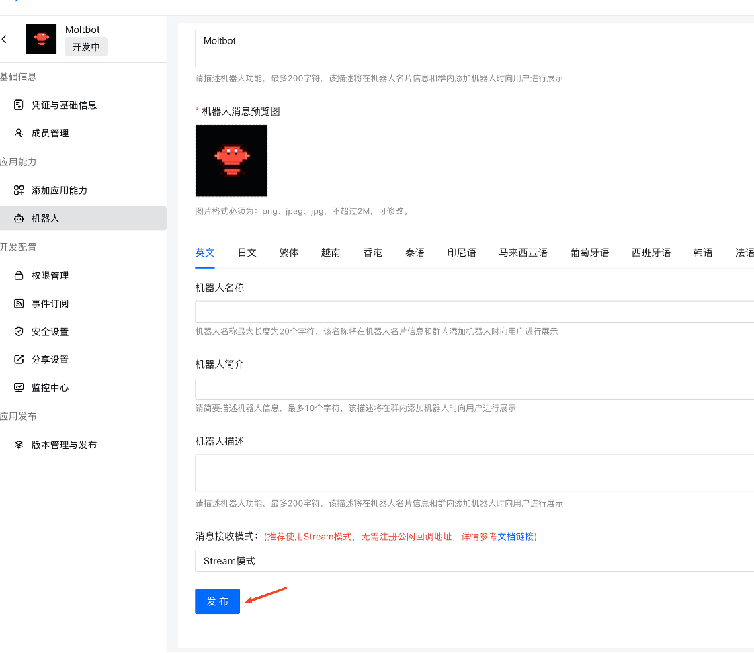754x653 pixels.
Task: Switch to the 日文 language tab
Action: coord(247,253)
